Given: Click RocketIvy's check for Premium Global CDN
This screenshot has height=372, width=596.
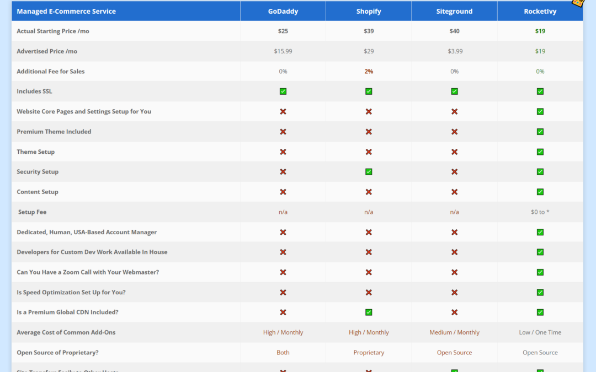Looking at the screenshot, I should 540,312.
